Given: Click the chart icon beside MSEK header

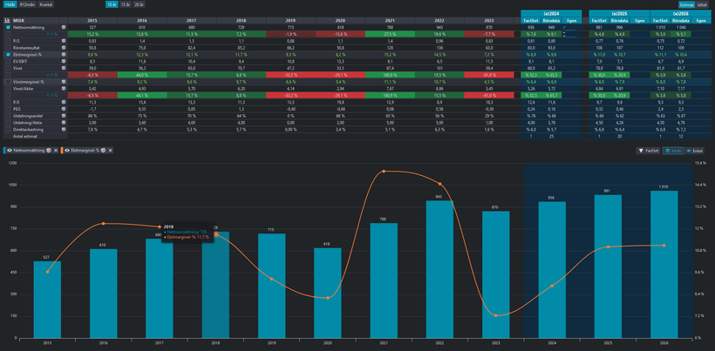Looking at the screenshot, I should click(x=8, y=19).
